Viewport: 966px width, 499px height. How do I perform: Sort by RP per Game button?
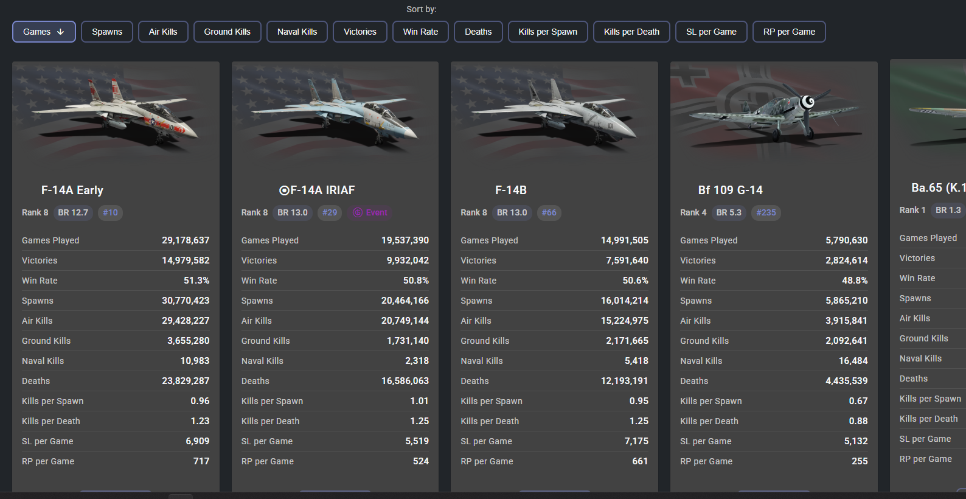click(x=789, y=32)
